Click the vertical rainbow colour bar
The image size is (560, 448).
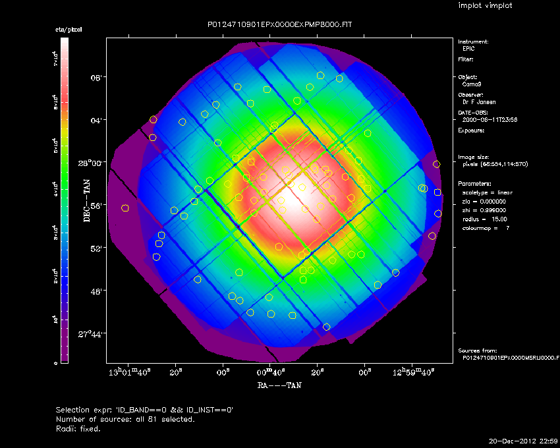(65, 200)
